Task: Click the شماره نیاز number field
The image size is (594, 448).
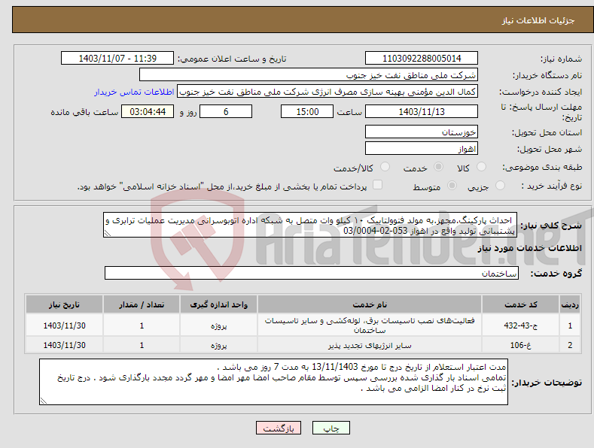Action: coord(422,59)
